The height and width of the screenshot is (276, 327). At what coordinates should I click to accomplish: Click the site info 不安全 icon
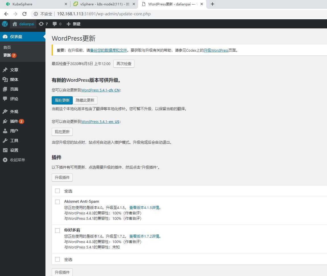[36, 14]
